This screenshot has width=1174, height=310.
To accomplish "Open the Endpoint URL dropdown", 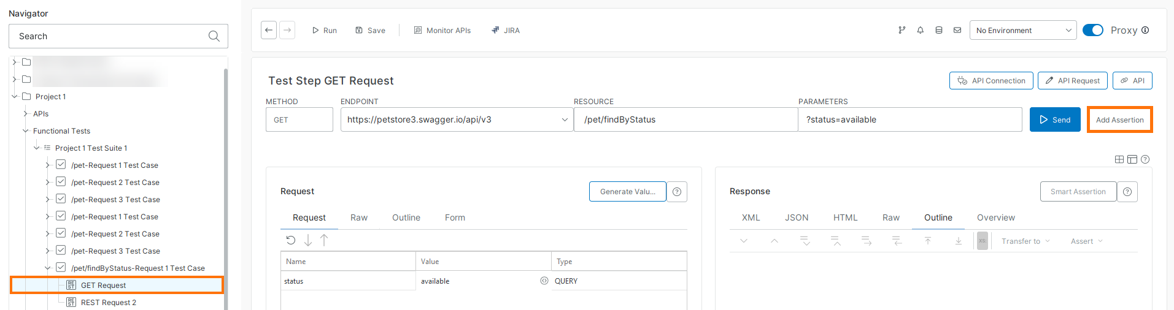I will [x=565, y=119].
